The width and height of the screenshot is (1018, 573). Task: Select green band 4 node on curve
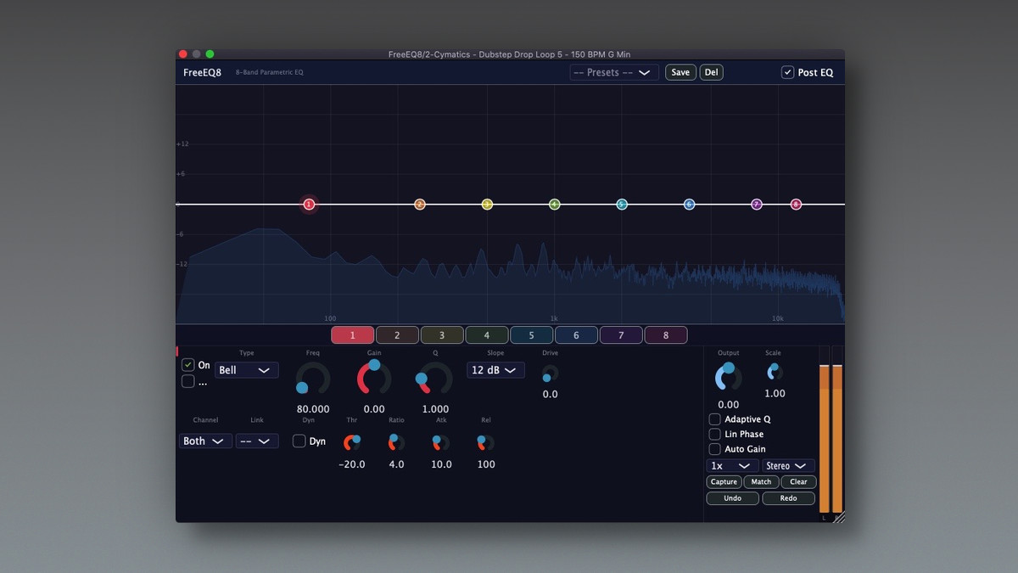[x=554, y=205]
